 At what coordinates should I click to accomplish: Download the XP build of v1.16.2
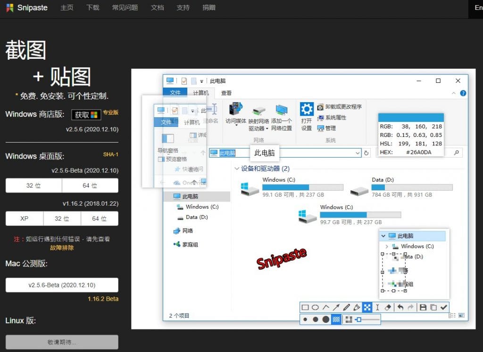tap(25, 218)
